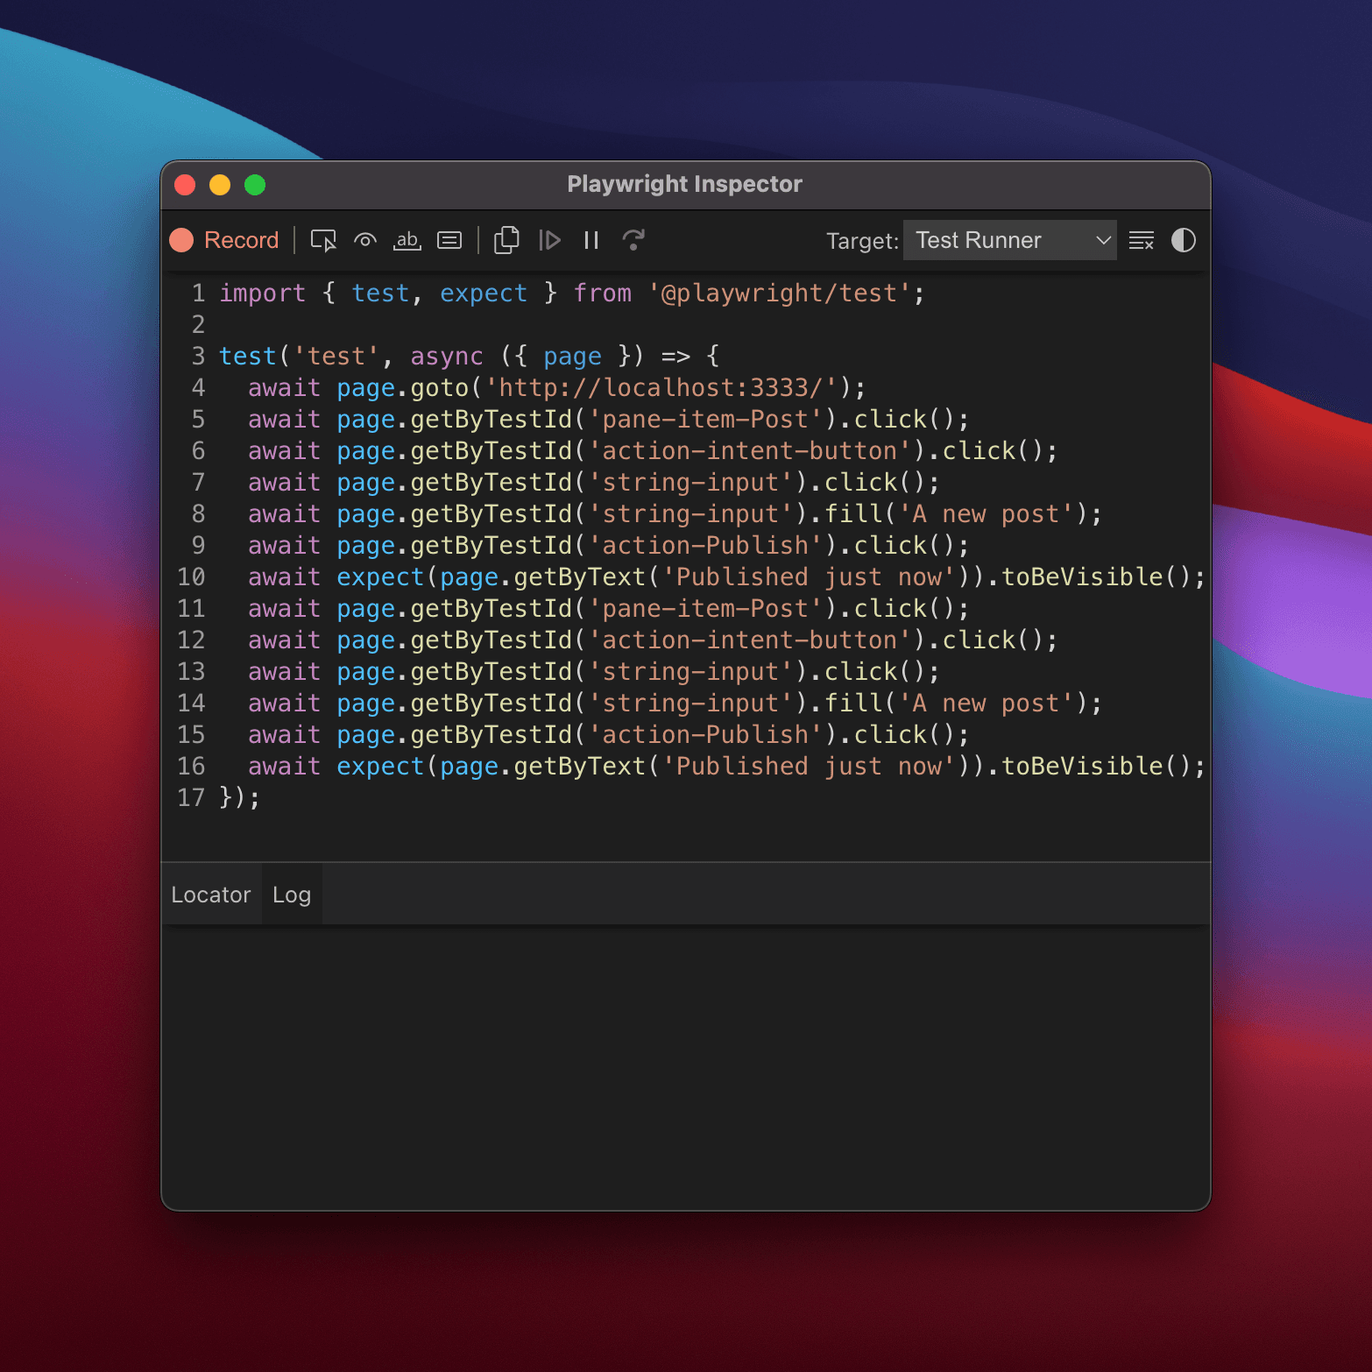This screenshot has height=1372, width=1372.
Task: Step over to the next action
Action: [633, 240]
